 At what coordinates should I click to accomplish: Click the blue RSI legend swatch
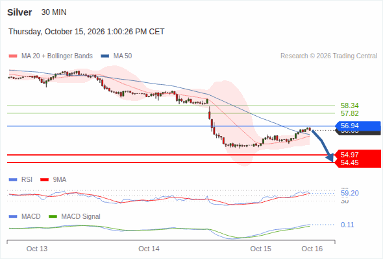coord(13,180)
